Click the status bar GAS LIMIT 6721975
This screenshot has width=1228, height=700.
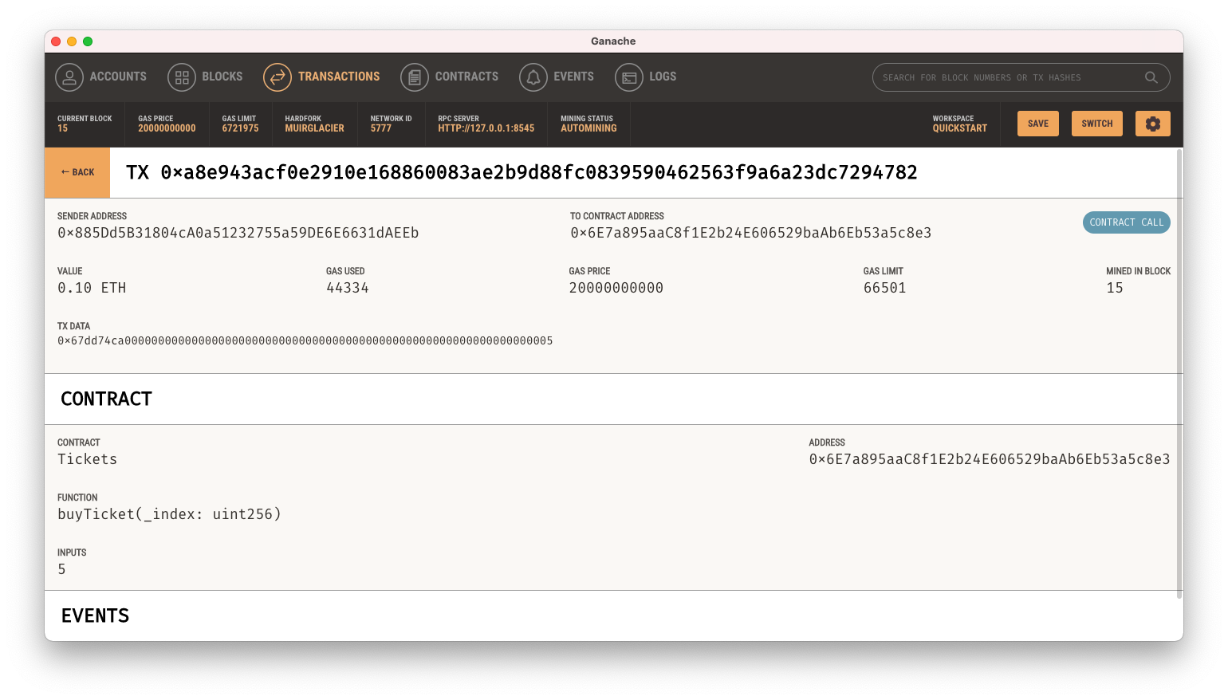[x=240, y=124]
